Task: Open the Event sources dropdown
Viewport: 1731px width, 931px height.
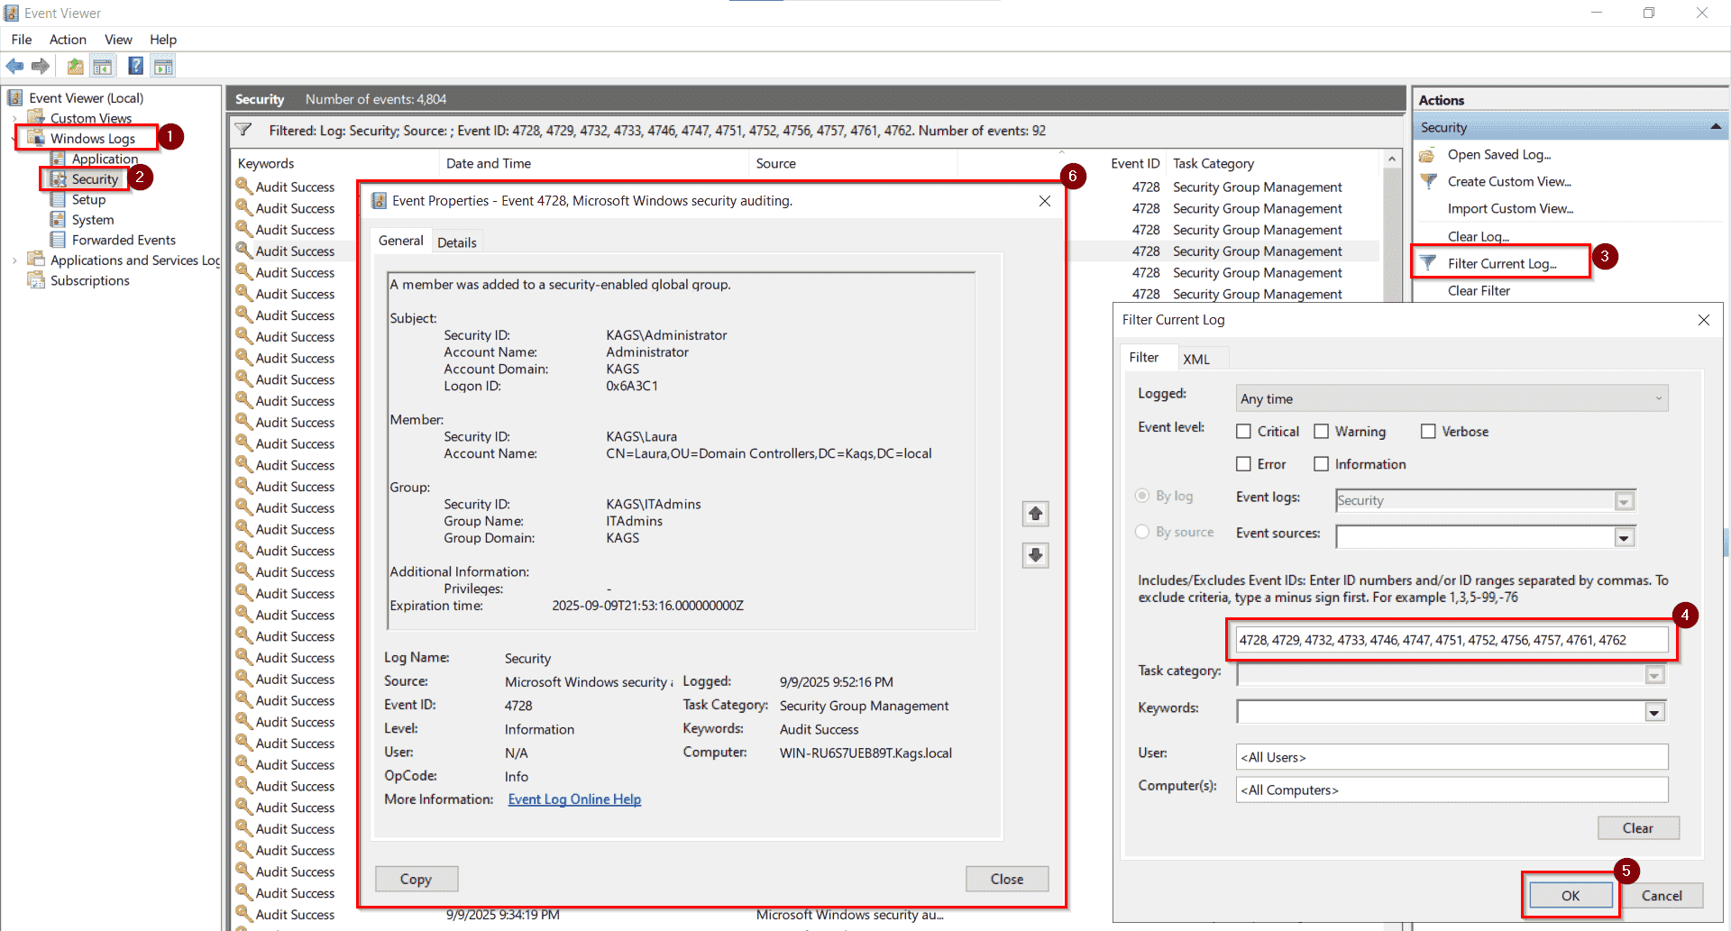Action: point(1625,536)
